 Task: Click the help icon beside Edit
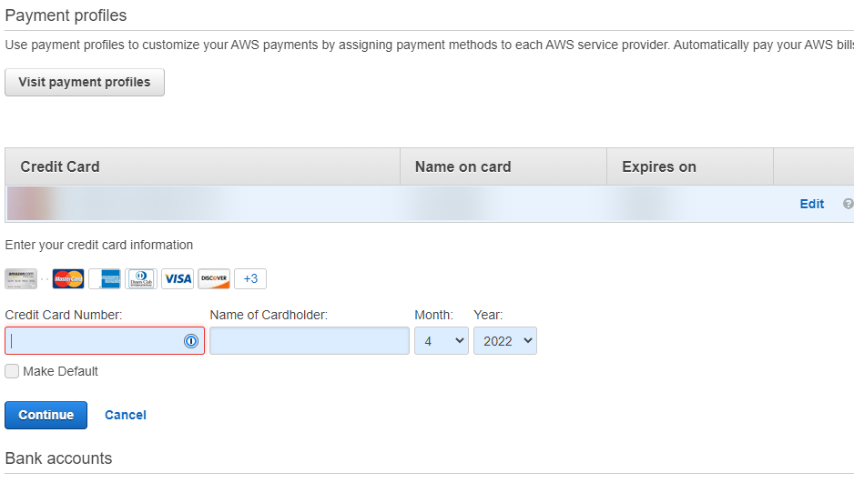coord(848,204)
